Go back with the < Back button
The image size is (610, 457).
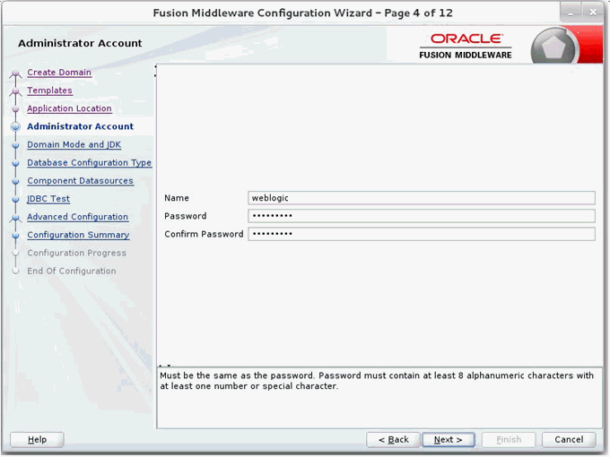tap(393, 439)
